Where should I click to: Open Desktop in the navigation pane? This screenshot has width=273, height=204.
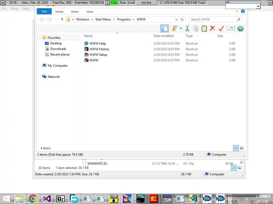point(56,43)
